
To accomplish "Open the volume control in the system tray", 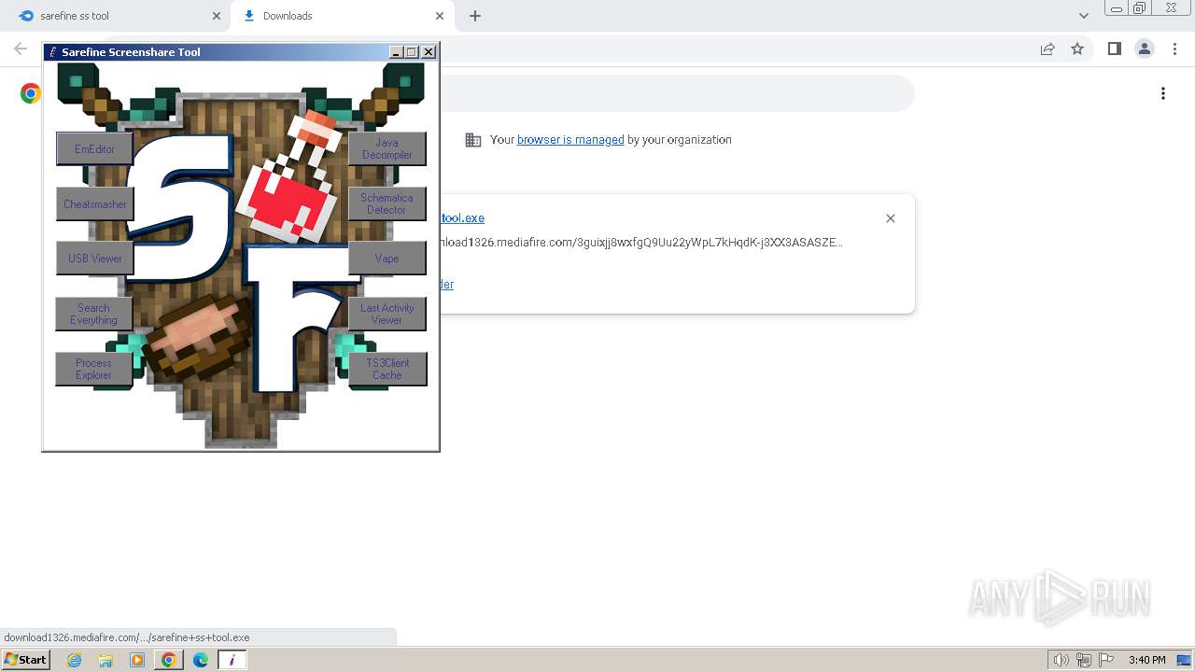I will coord(1061,660).
